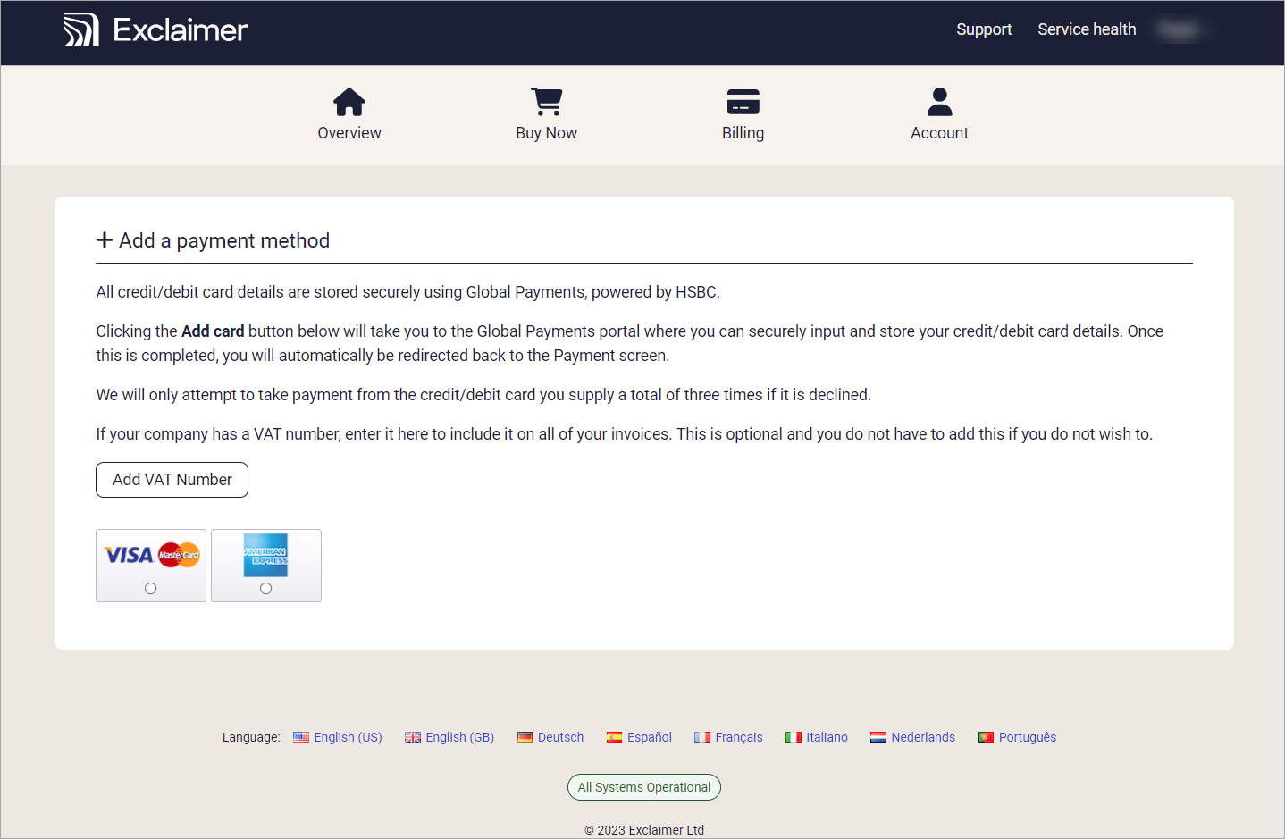Click the Buy Now shopping cart icon
The width and height of the screenshot is (1285, 839).
pos(546,102)
